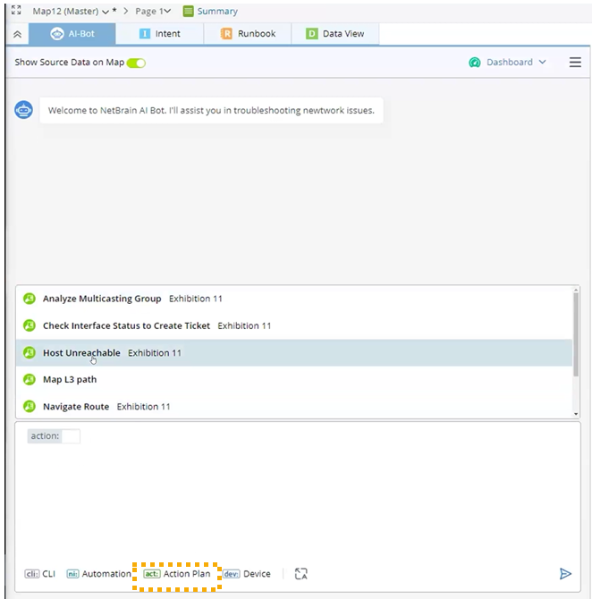
Task: Switch to the Intent tab
Action: click(x=160, y=34)
